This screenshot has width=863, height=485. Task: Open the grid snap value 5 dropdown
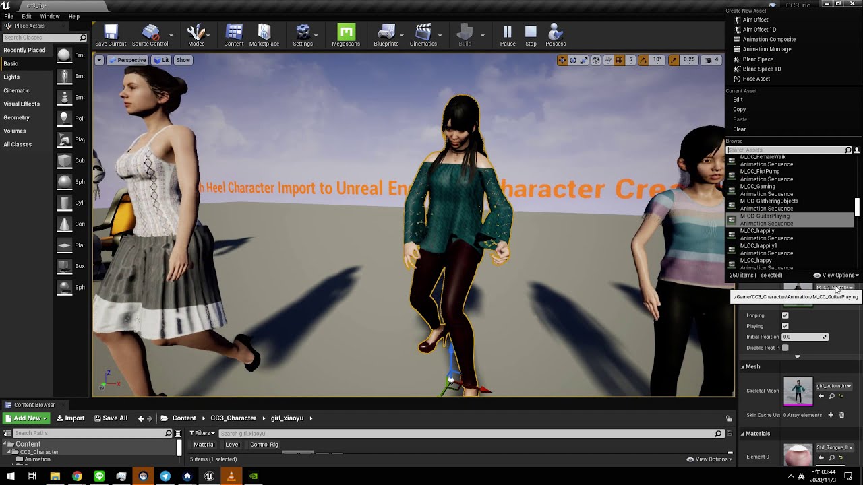(631, 60)
